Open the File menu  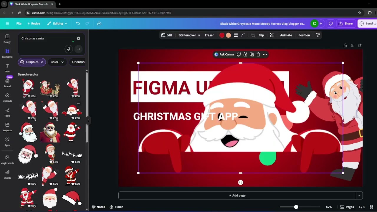[19, 24]
